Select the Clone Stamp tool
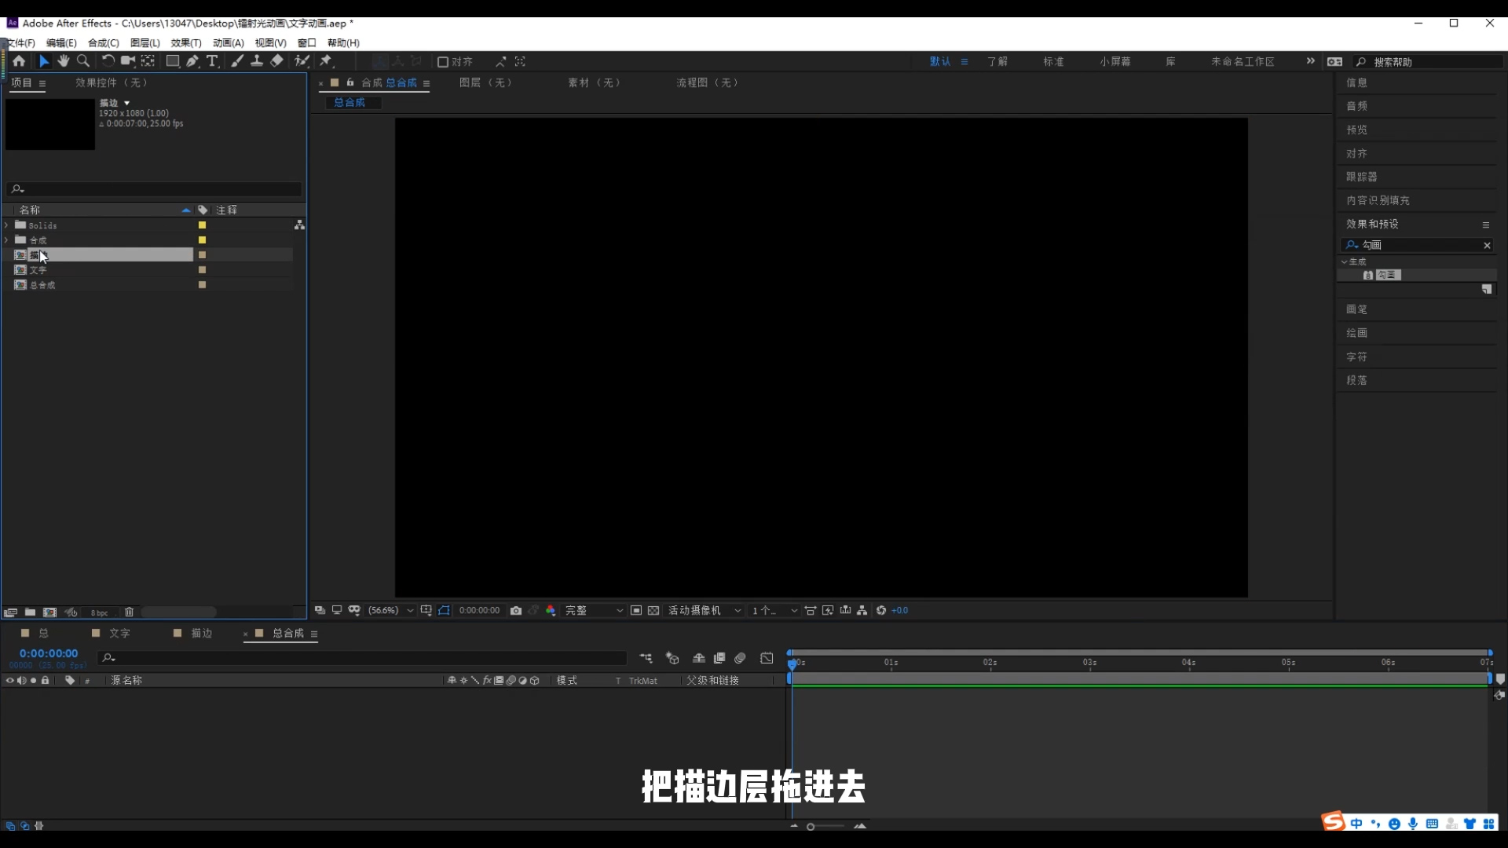 [x=257, y=61]
